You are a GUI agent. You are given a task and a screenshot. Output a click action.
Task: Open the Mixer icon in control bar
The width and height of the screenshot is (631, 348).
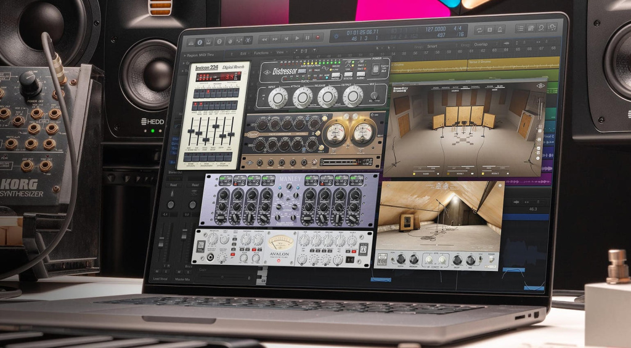pyautogui.click(x=239, y=41)
